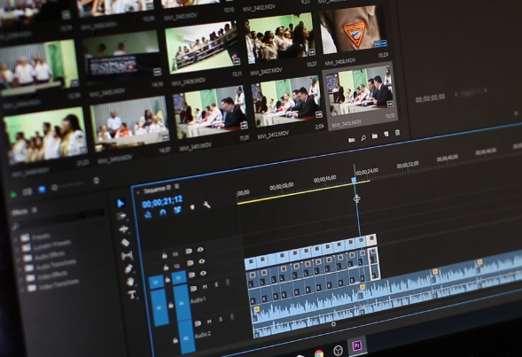Screen dimensions: 522x357
Task: Toggle Linked Selection in the timeline
Action: [177, 210]
